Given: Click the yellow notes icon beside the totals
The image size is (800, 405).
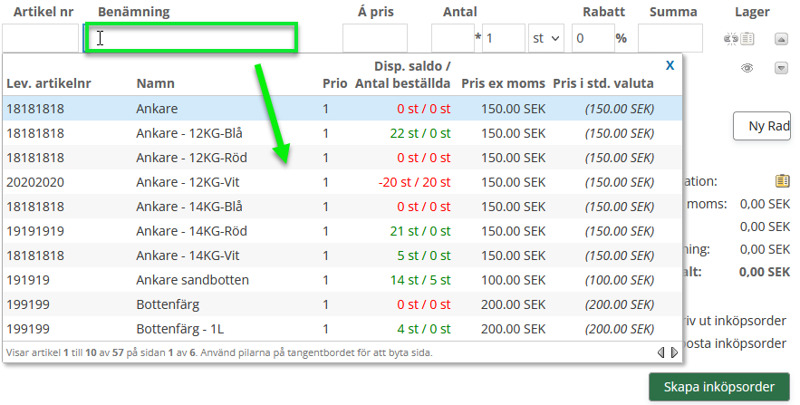Looking at the screenshot, I should 782,181.
